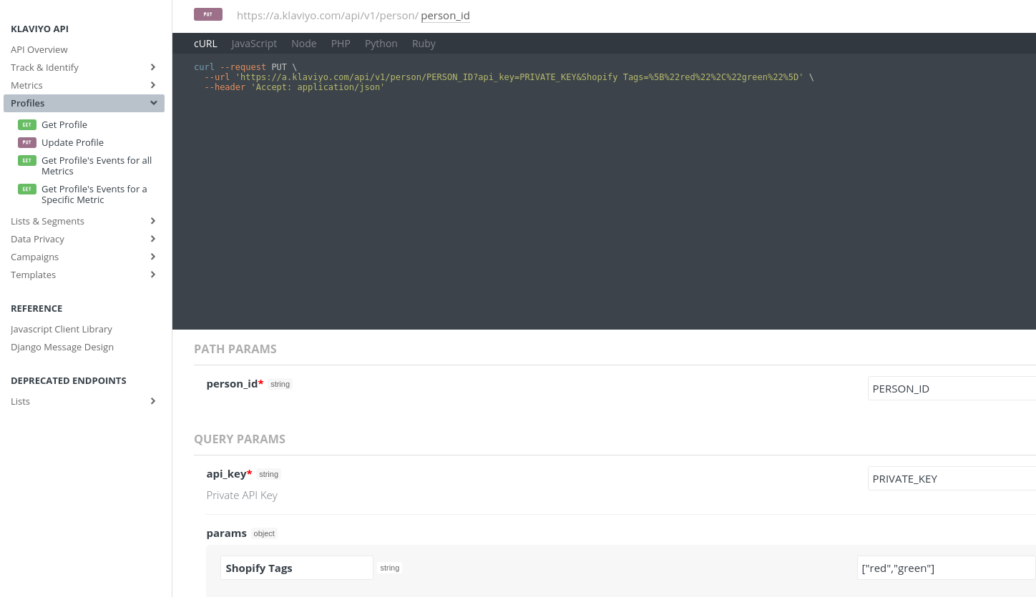The width and height of the screenshot is (1036, 597).
Task: Open Templates section label
Action: coord(33,275)
